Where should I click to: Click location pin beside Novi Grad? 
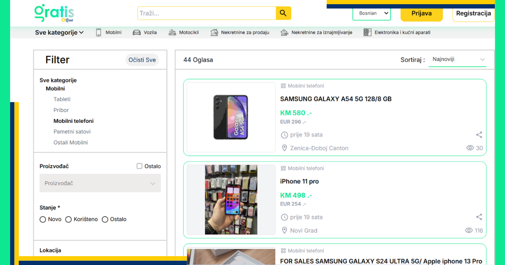(x=284, y=231)
